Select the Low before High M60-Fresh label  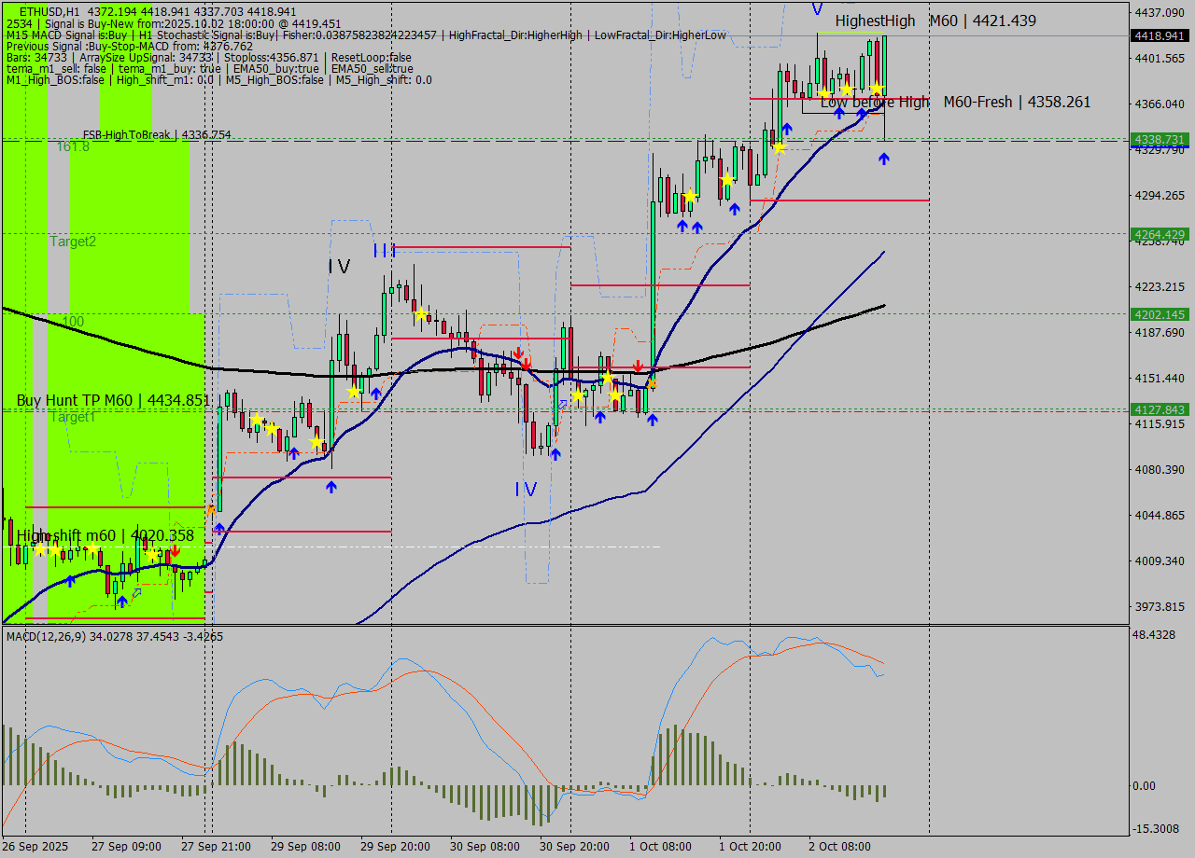(955, 102)
